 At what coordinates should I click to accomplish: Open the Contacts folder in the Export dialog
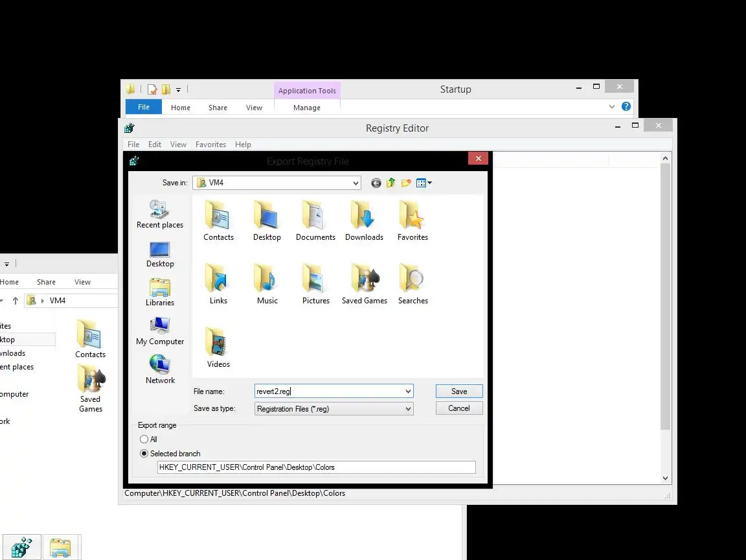click(218, 220)
